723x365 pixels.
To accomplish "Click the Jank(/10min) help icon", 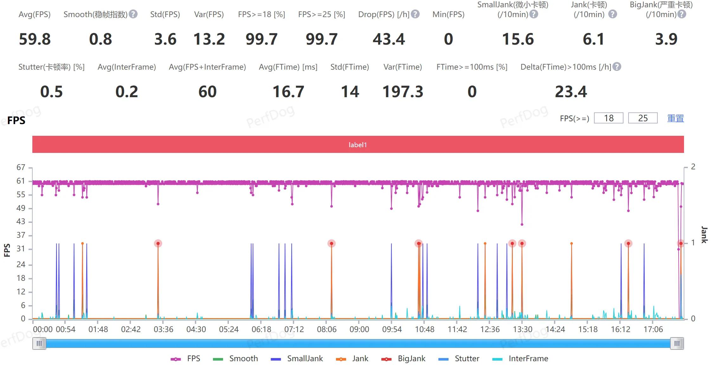I will point(613,14).
